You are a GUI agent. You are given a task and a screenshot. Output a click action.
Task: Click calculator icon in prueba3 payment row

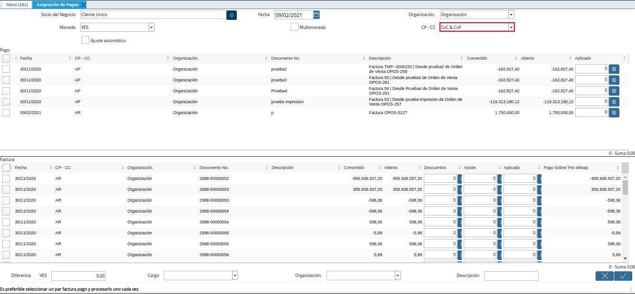[x=614, y=80]
